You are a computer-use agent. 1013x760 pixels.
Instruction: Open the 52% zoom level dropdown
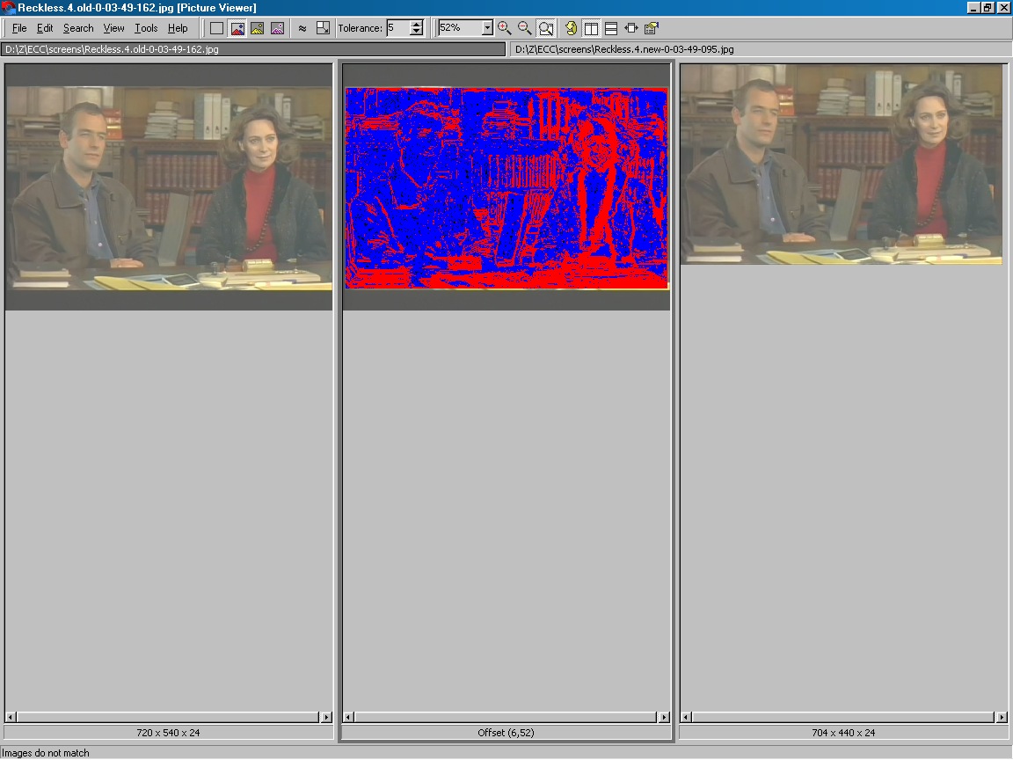488,28
